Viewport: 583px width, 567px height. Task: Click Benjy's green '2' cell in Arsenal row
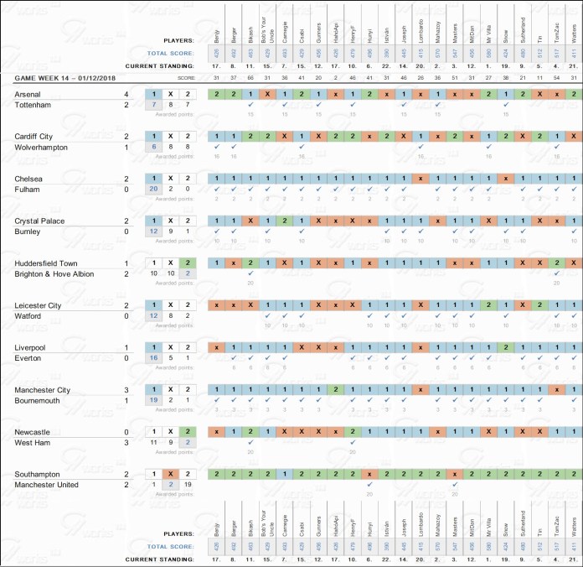point(216,94)
